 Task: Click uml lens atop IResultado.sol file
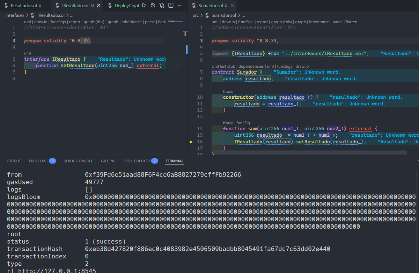[27, 22]
